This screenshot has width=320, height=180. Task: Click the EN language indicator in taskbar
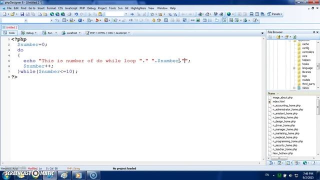267,175
